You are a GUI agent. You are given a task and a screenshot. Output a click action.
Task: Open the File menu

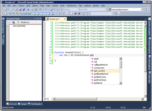[4, 6]
